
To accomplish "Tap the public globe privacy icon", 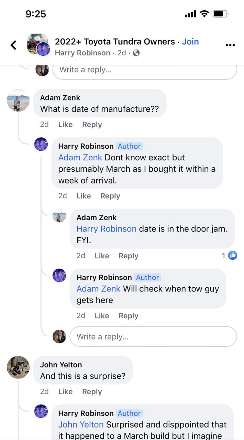I will pyautogui.click(x=136, y=53).
